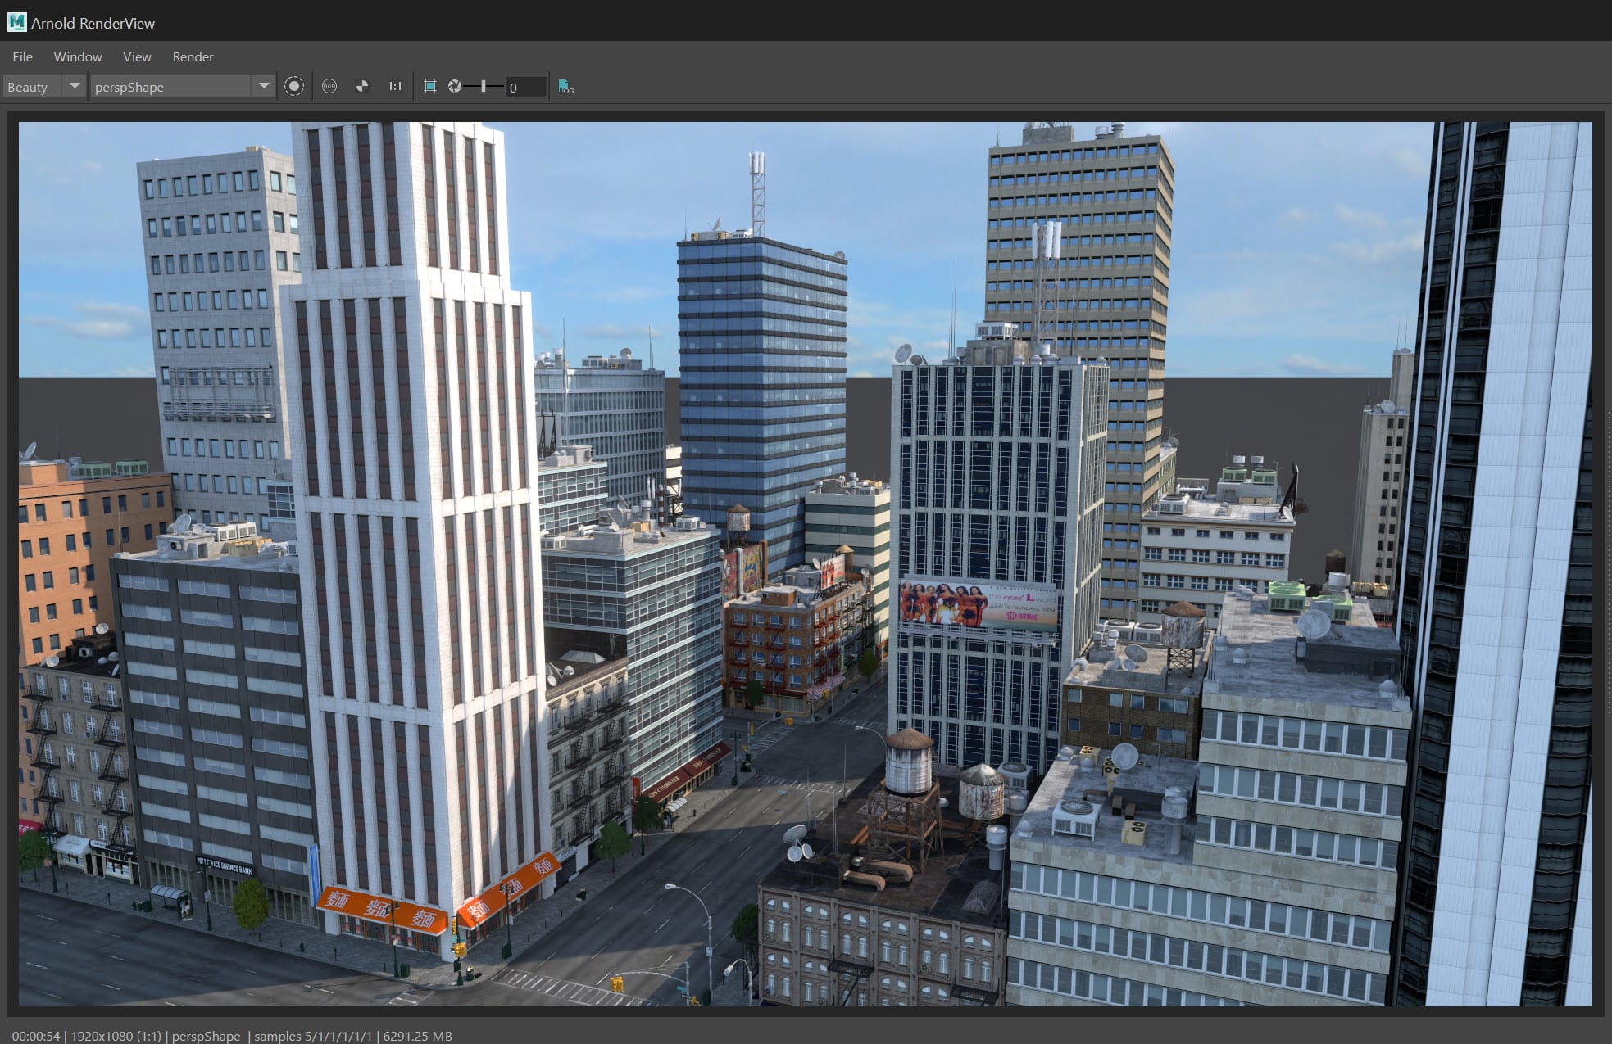Open the Render menu

[x=193, y=56]
